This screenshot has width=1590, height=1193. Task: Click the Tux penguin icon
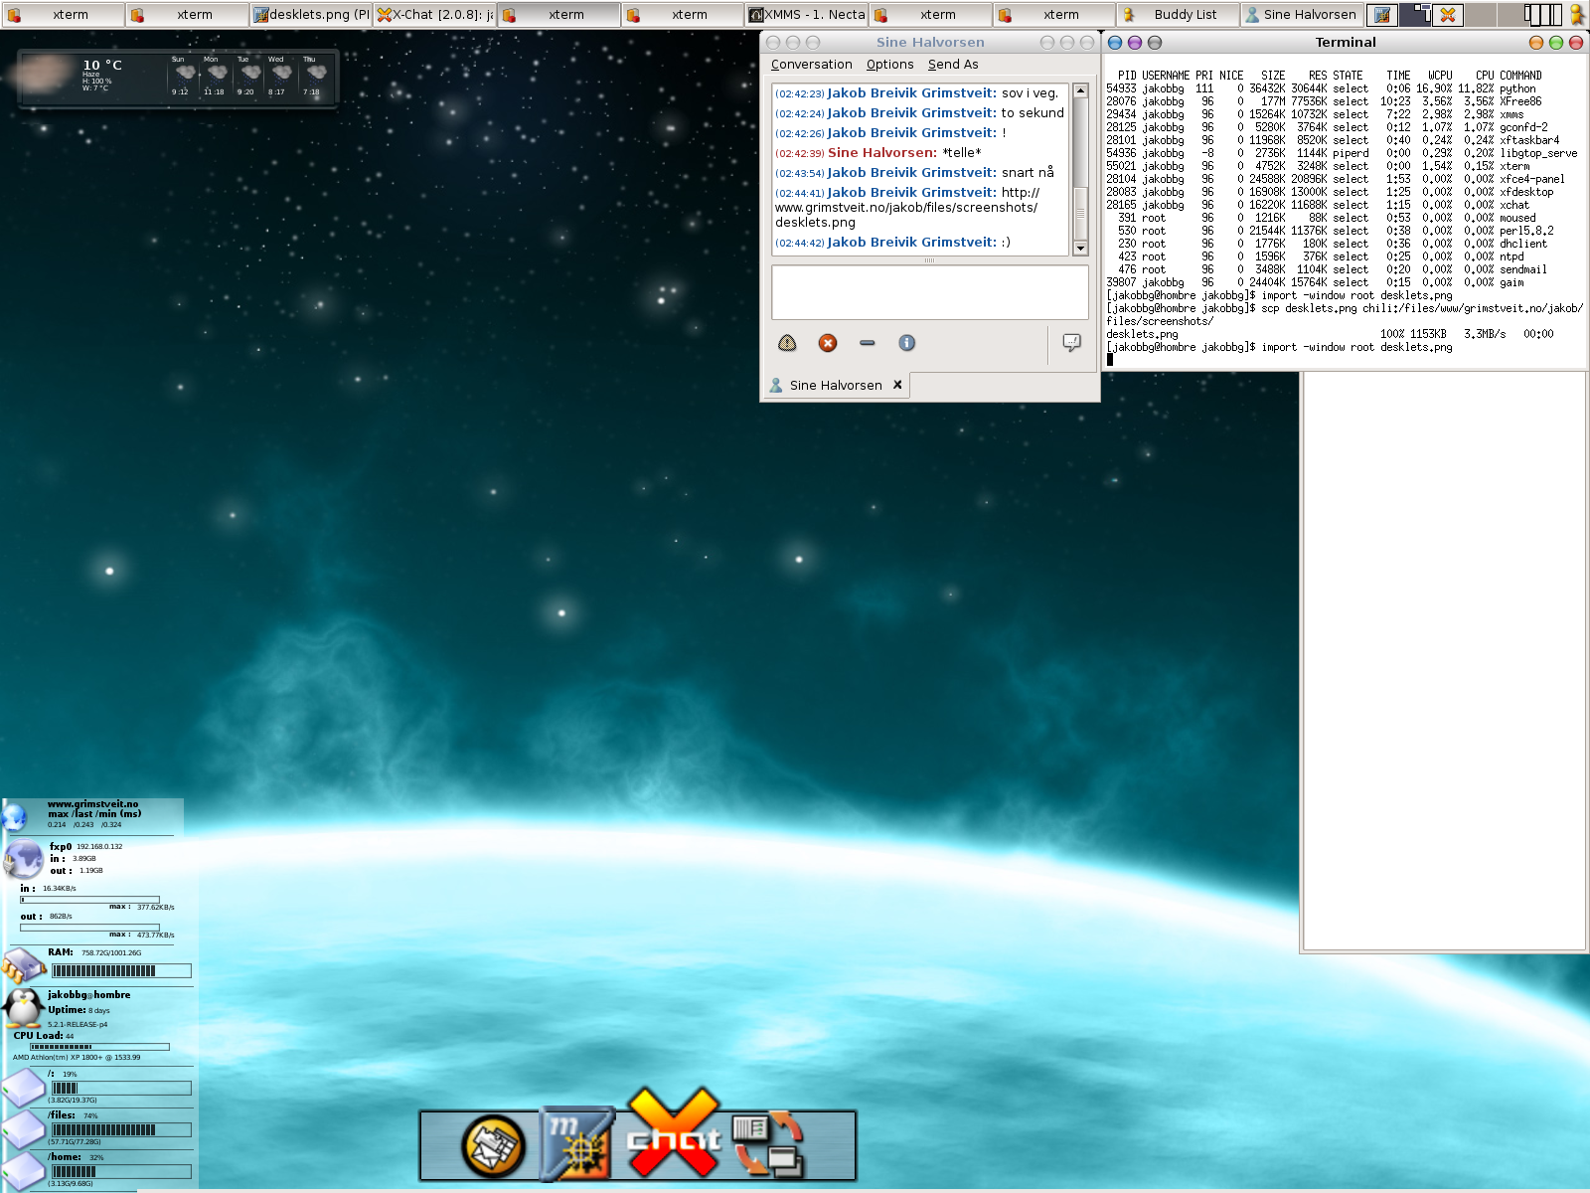pos(23,1007)
